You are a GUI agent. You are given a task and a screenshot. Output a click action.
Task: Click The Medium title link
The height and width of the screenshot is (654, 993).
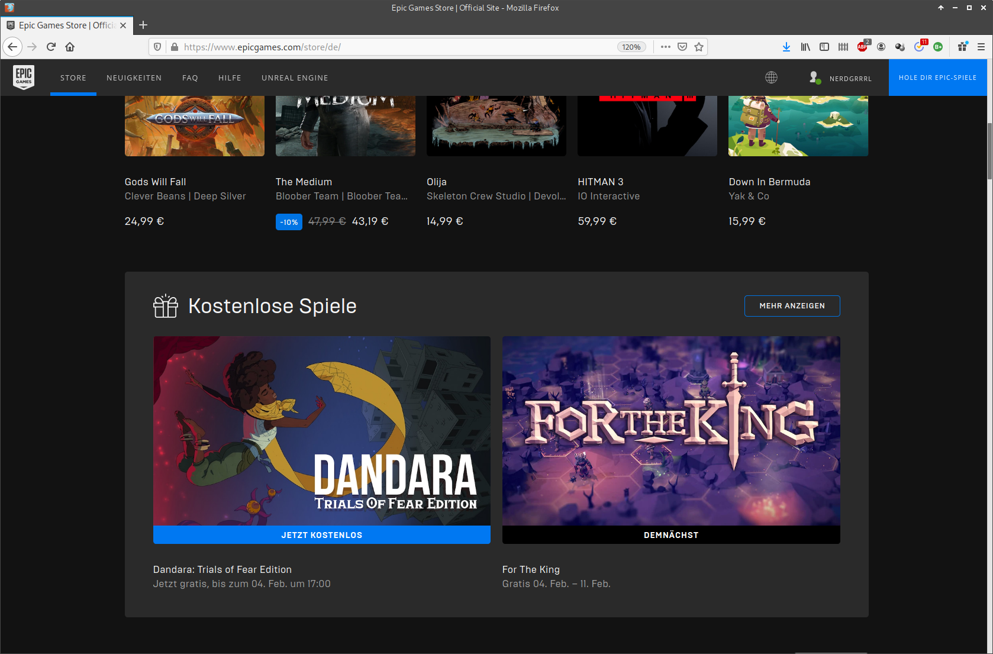304,182
